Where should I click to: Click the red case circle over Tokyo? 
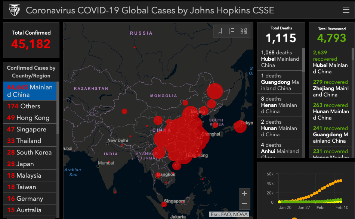coord(240,127)
